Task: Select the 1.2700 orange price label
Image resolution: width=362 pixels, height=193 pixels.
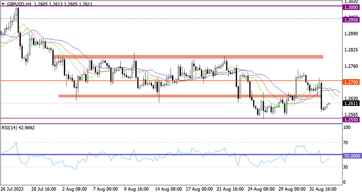Action: (351, 82)
